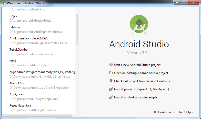Open the Configure dropdown menu
The width and height of the screenshot is (201, 119).
point(166,112)
